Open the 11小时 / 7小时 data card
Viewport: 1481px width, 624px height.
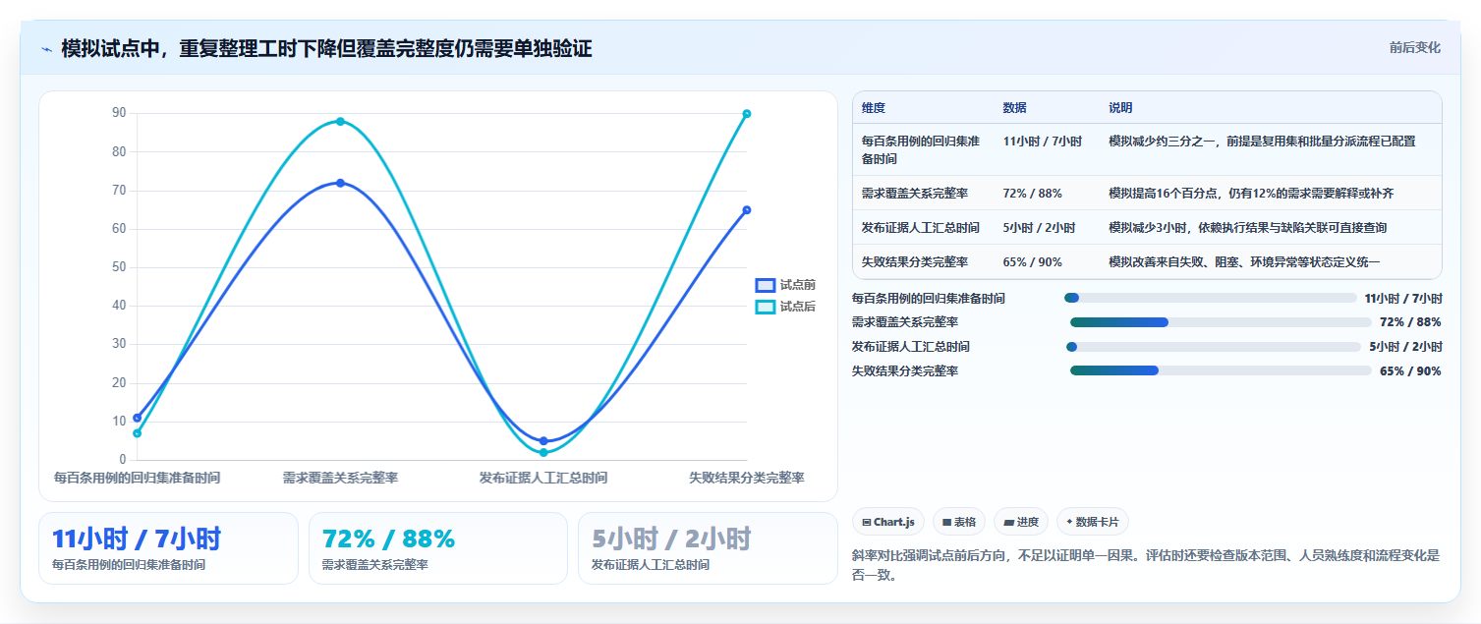168,548
